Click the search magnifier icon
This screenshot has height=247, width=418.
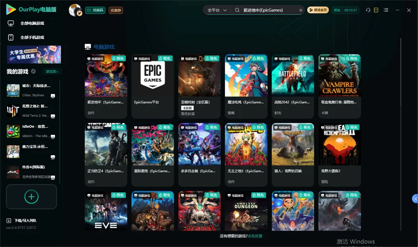[237, 10]
